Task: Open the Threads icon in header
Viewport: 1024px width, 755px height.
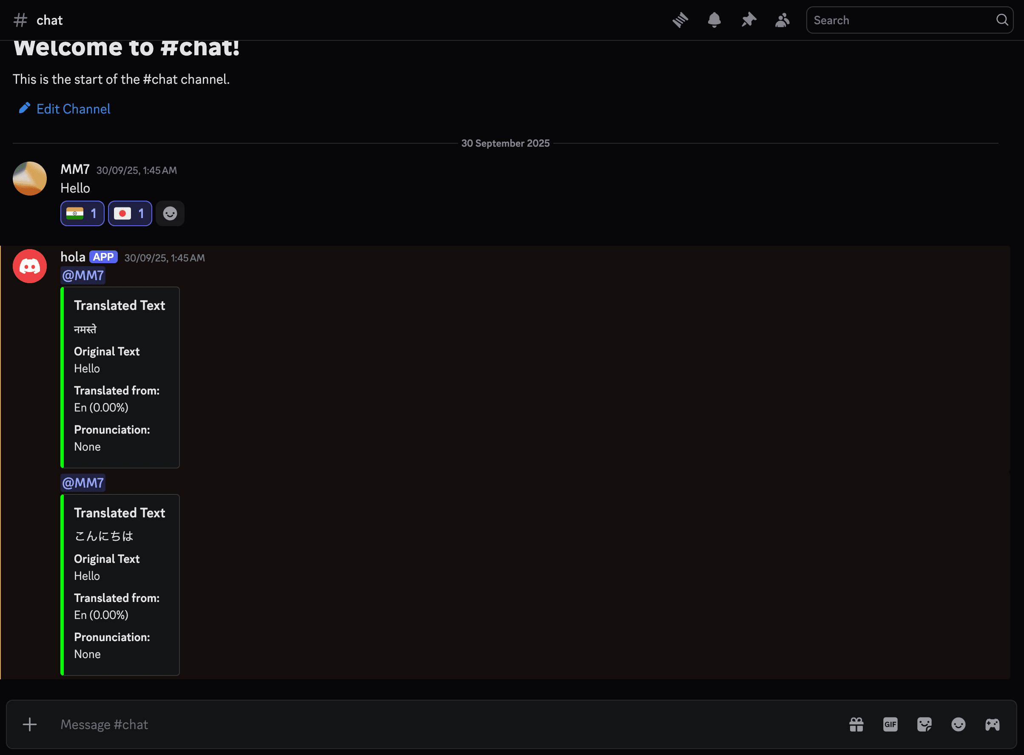Action: pyautogui.click(x=680, y=20)
